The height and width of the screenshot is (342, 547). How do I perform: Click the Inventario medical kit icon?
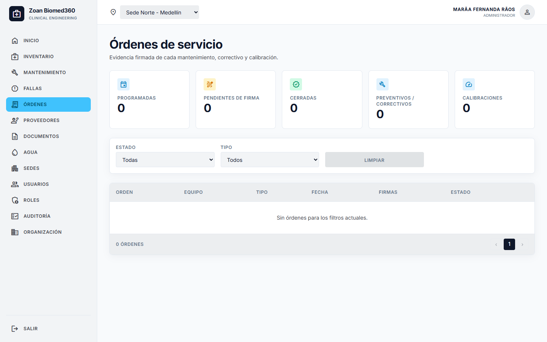coord(15,57)
